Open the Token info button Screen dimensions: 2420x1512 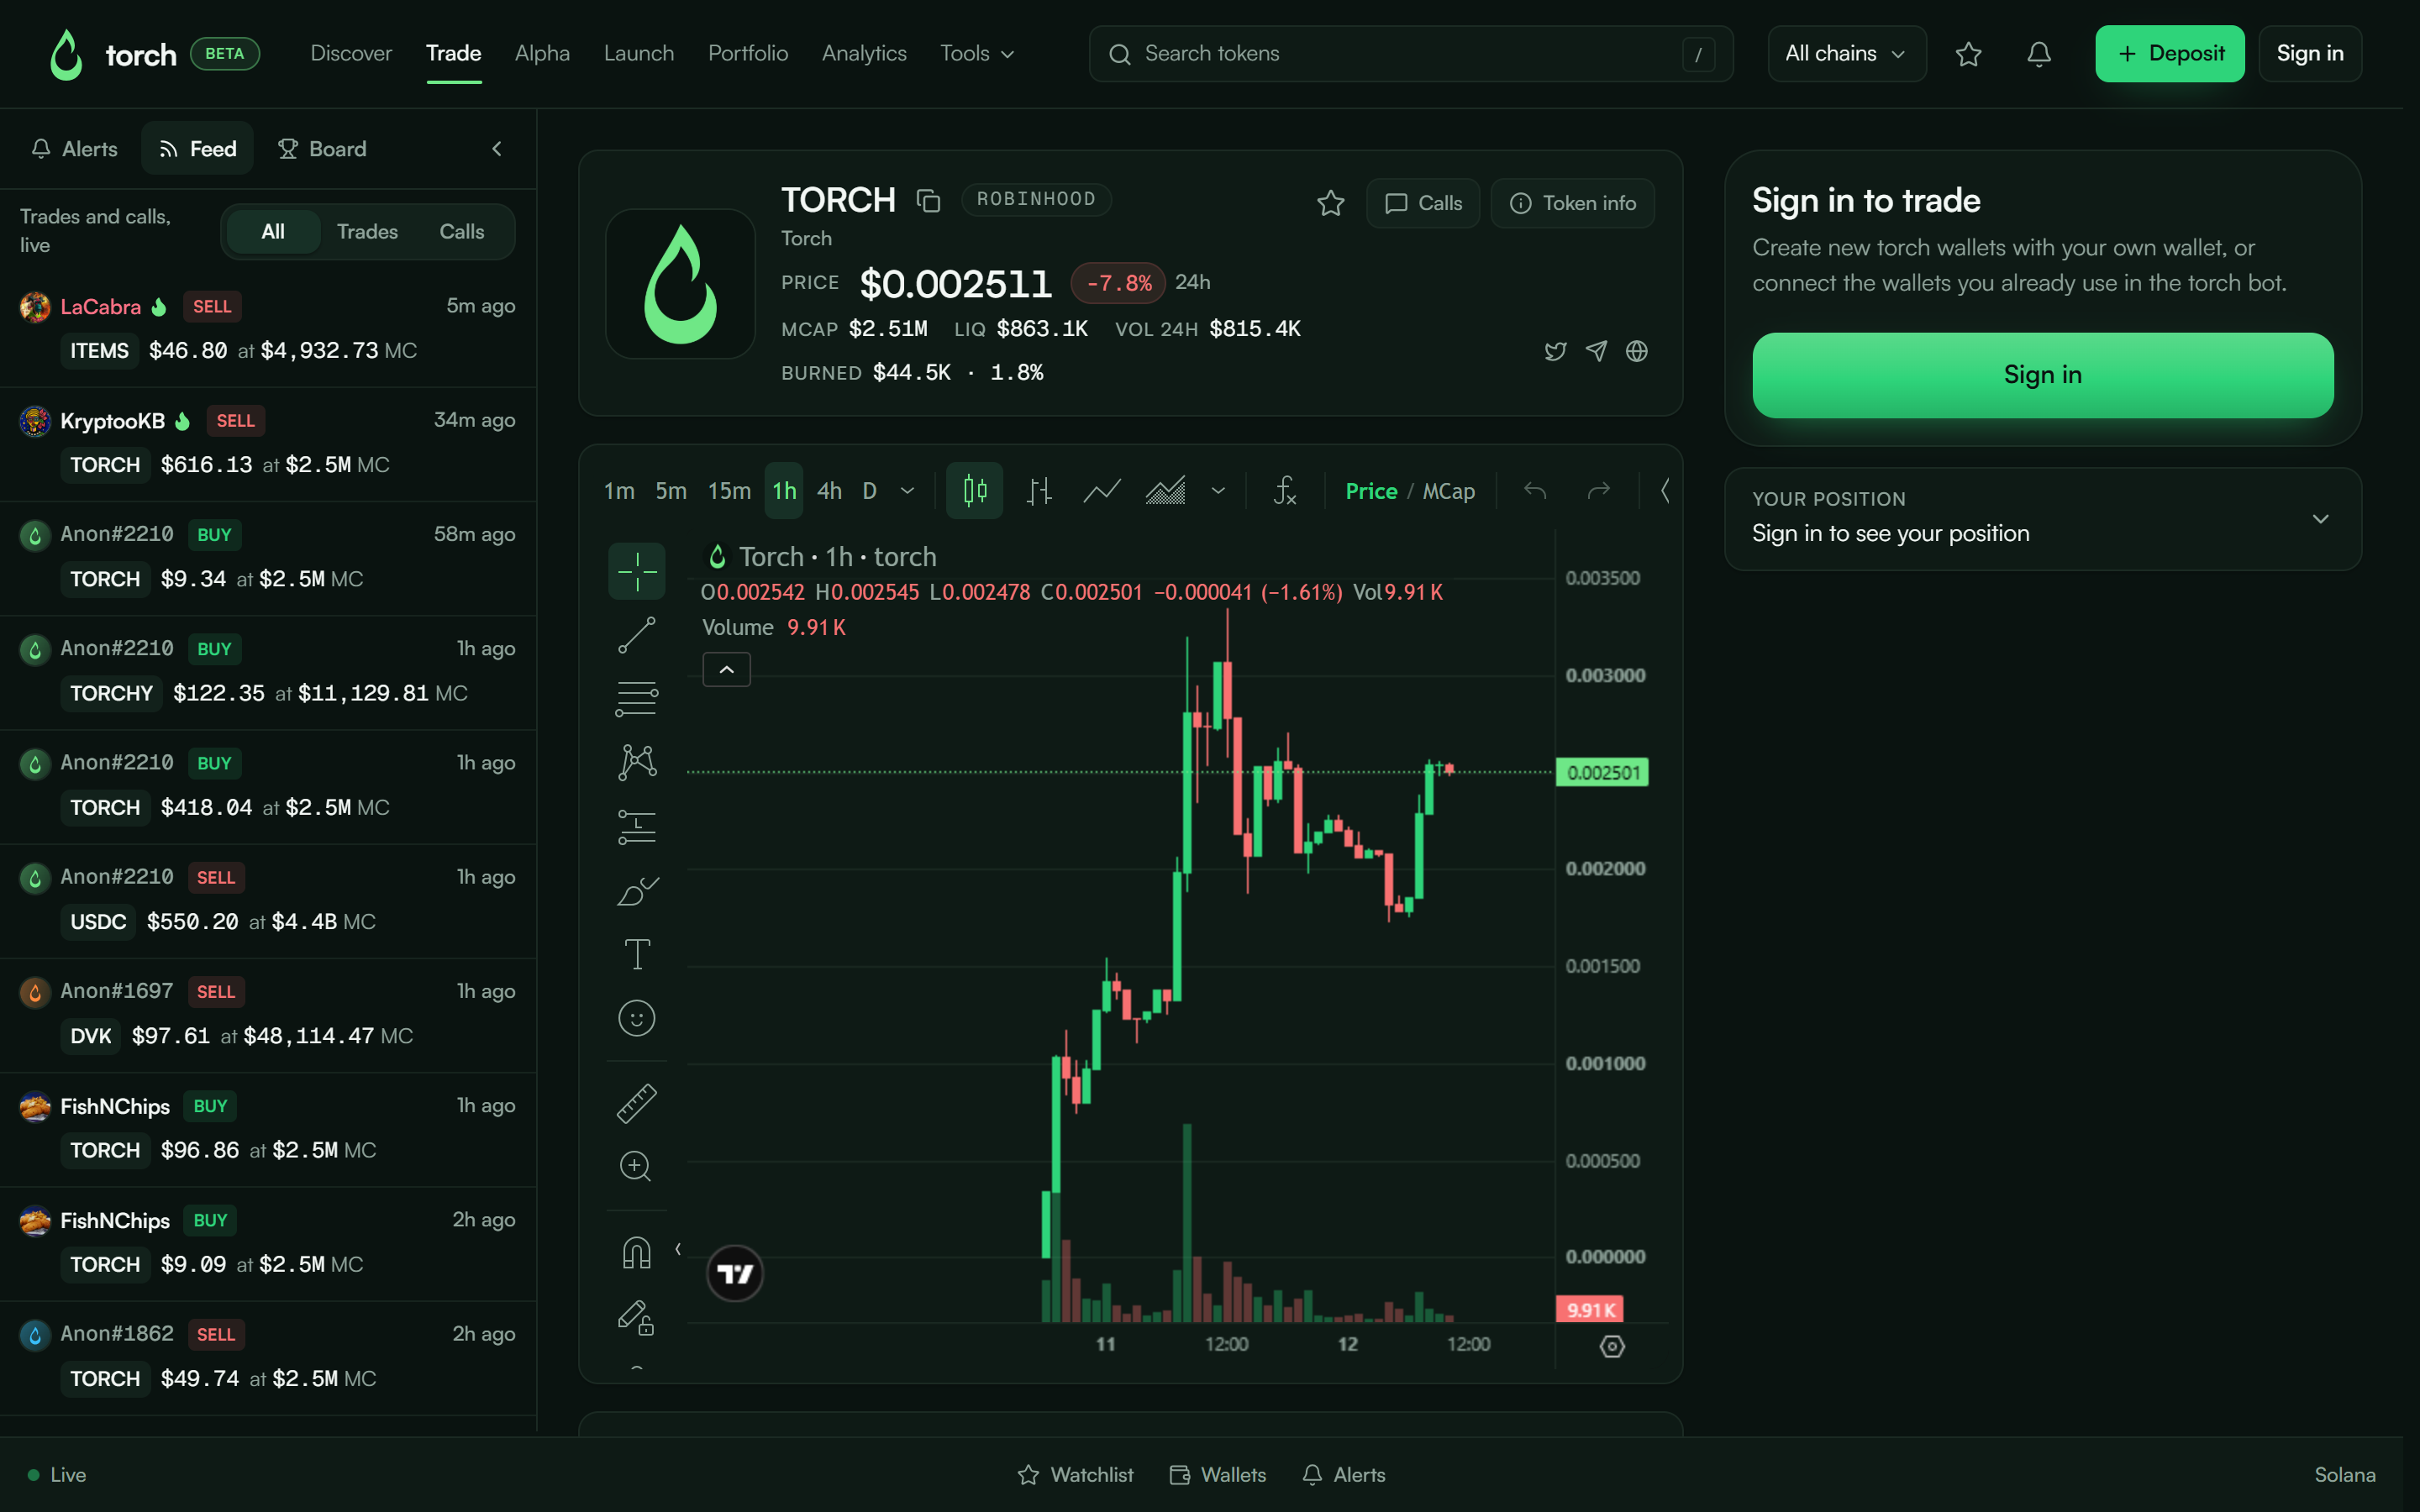coord(1572,203)
